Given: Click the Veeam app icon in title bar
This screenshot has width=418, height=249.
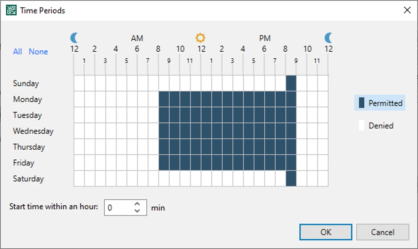Looking at the screenshot, I should 11,10.
